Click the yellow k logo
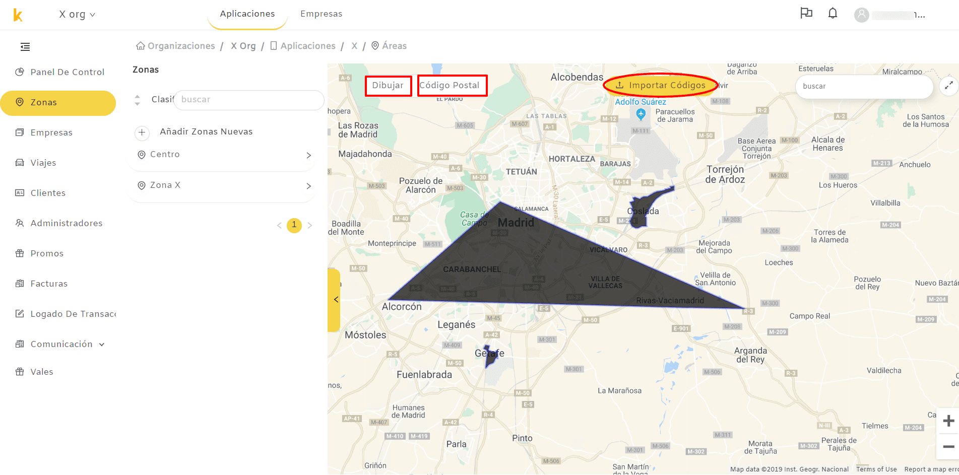Viewport: 959px width, 475px height. (x=18, y=15)
